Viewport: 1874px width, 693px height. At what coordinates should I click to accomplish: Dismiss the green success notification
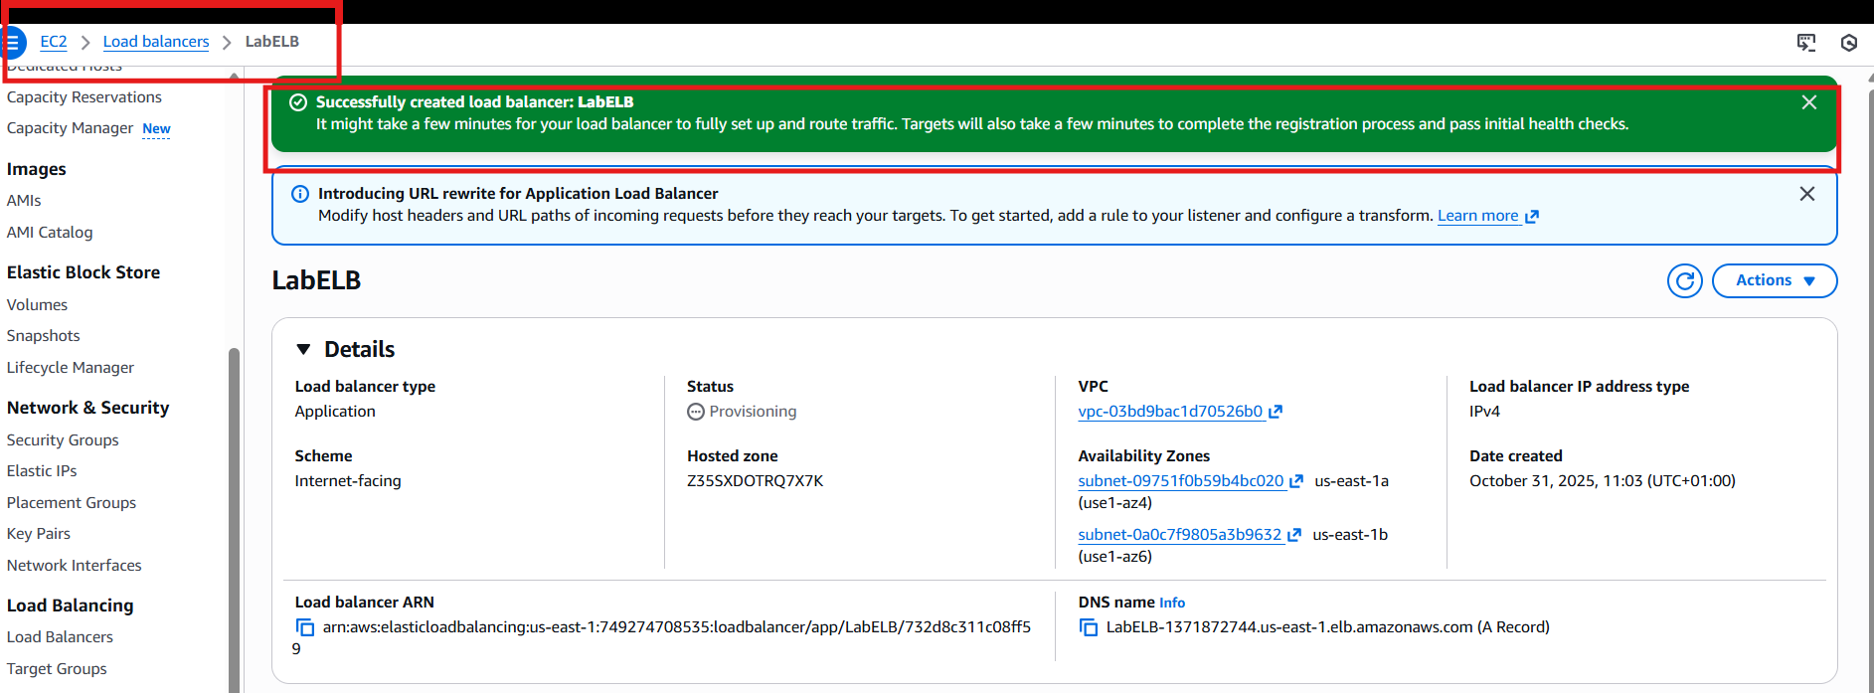pos(1808,102)
